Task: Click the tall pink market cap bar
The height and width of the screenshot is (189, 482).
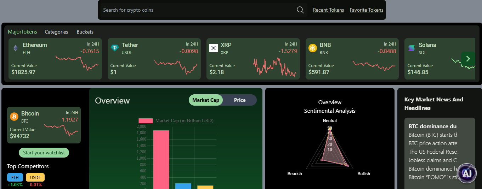Action: coord(161,160)
